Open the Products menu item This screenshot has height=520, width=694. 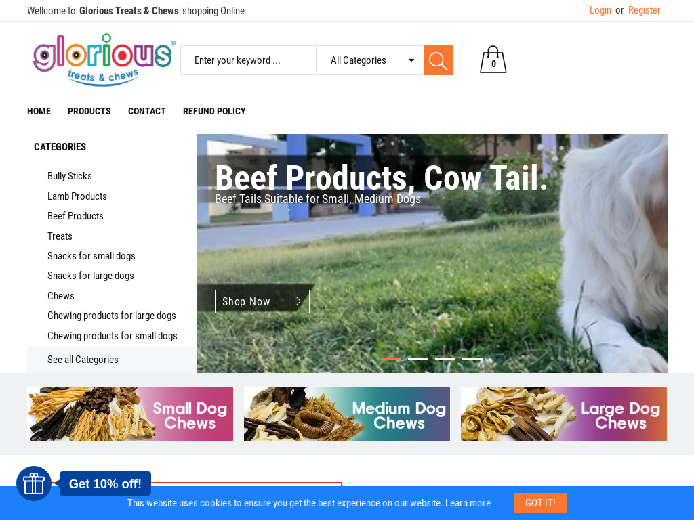tap(89, 111)
